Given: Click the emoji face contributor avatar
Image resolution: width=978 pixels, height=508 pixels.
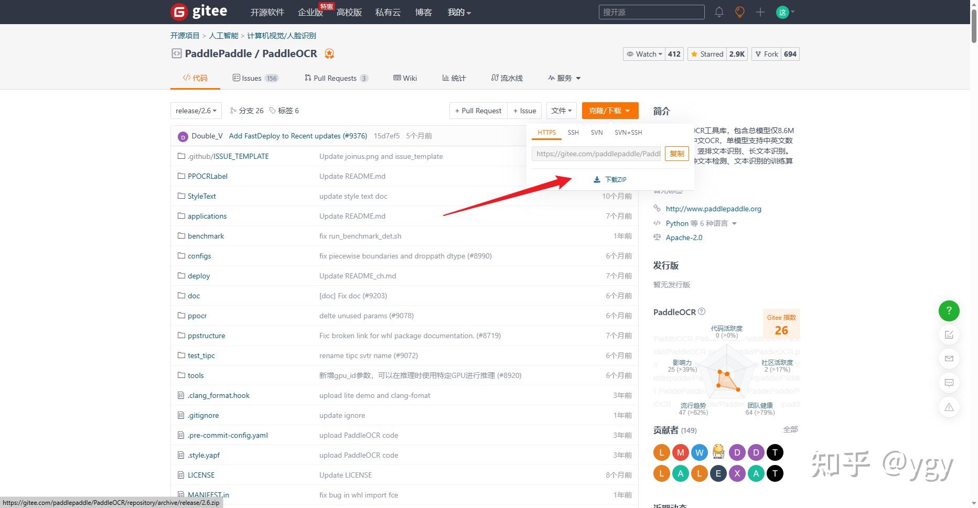Looking at the screenshot, I should pos(718,452).
